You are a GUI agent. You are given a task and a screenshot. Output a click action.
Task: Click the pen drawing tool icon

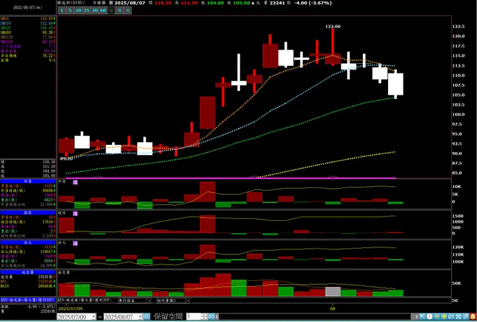tap(465, 316)
